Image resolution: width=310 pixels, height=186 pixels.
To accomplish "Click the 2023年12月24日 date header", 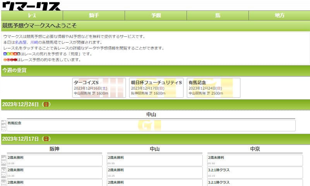I will pos(156,105).
